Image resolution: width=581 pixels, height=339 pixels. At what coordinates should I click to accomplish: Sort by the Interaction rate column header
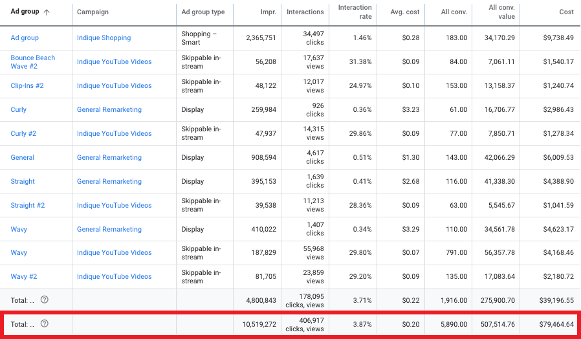pyautogui.click(x=355, y=12)
